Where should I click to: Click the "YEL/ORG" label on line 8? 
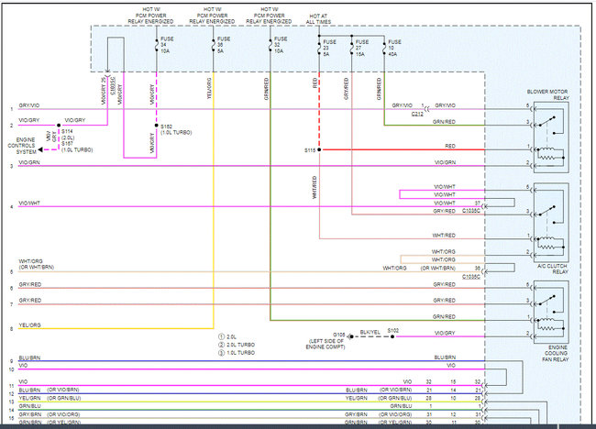[x=29, y=325]
